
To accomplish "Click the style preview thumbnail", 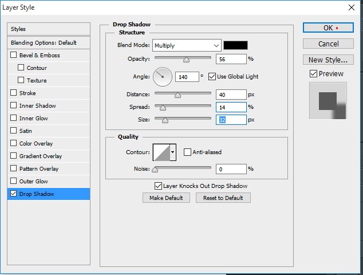I will [x=328, y=101].
